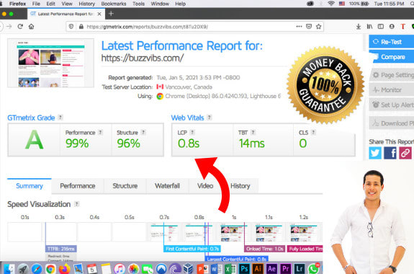This screenshot has width=414, height=274.
Task: Open the page actions three-dot menu
Action: (x=299, y=27)
